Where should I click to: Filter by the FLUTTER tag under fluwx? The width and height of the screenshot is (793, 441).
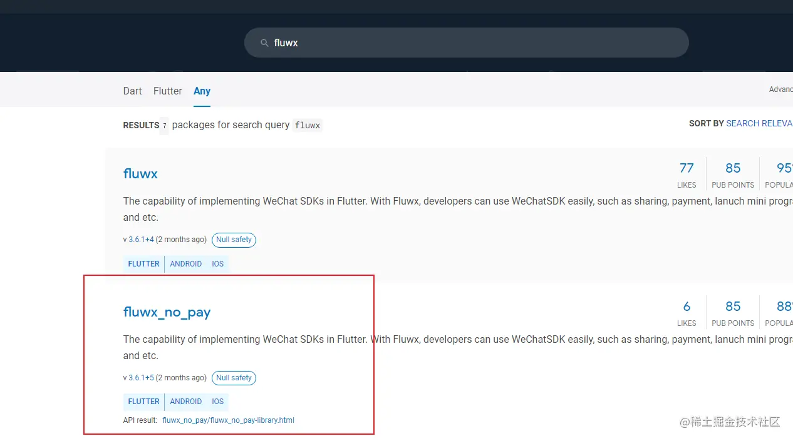tap(143, 263)
